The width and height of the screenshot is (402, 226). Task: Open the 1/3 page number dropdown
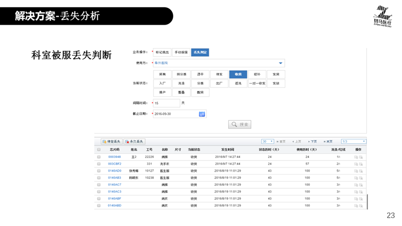[353, 141]
